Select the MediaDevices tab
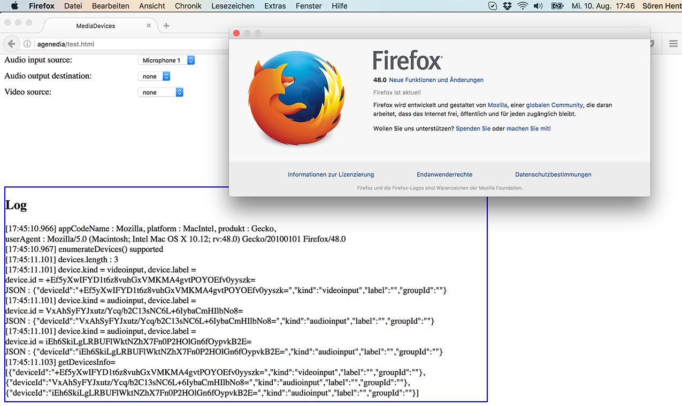The height and width of the screenshot is (406, 682). (x=96, y=26)
